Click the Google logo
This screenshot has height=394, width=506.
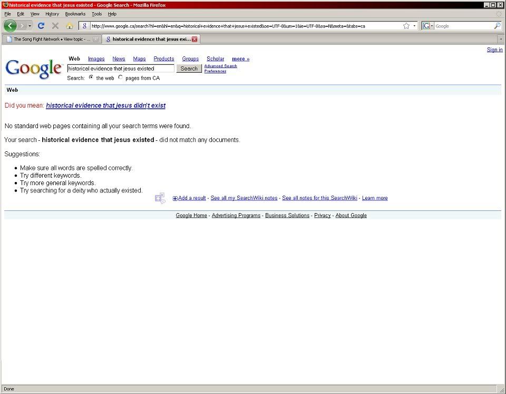pyautogui.click(x=33, y=69)
